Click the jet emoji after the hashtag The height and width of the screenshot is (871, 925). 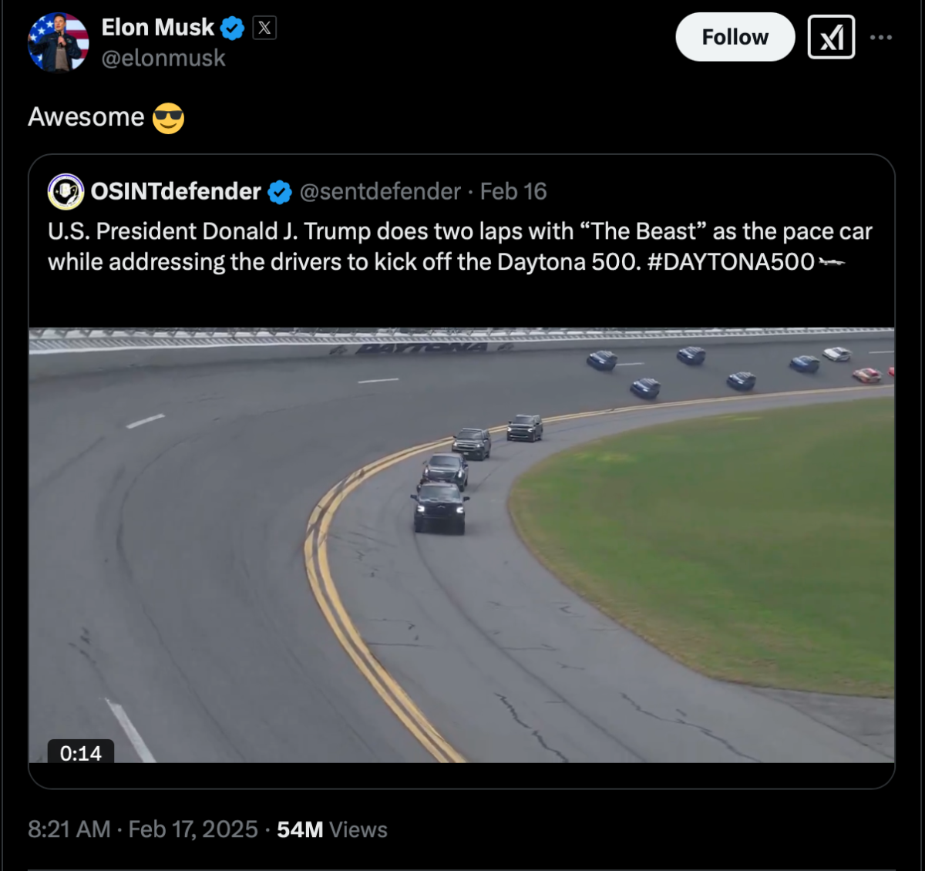(832, 263)
